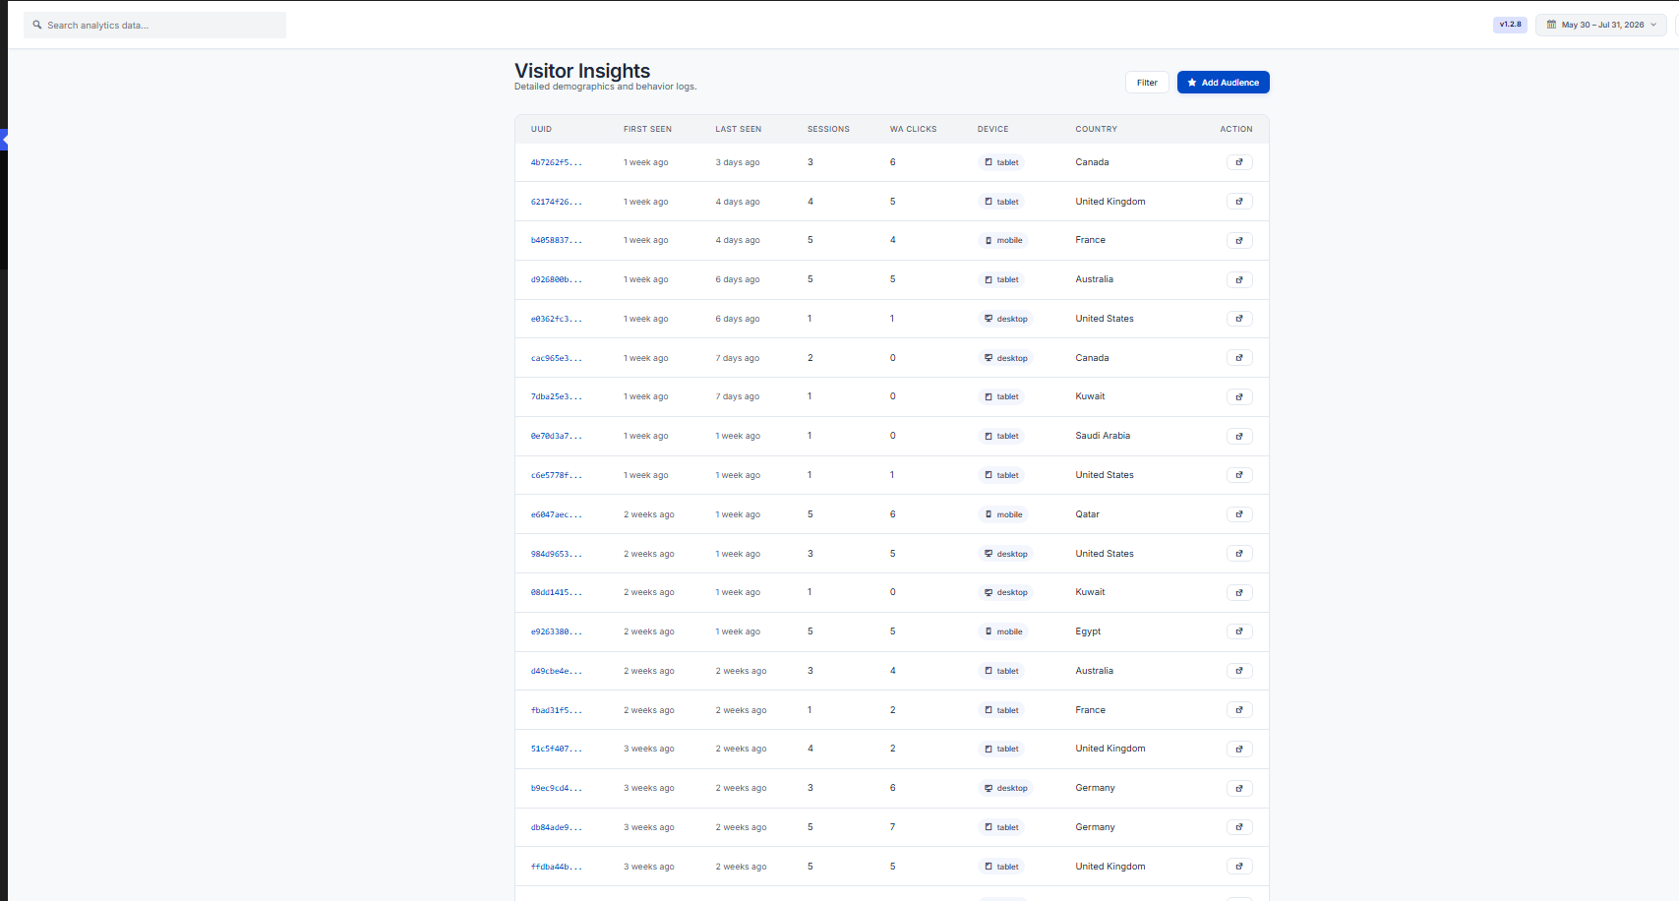This screenshot has width=1679, height=901.
Task: Open the UUID link d926800b
Action: (557, 279)
